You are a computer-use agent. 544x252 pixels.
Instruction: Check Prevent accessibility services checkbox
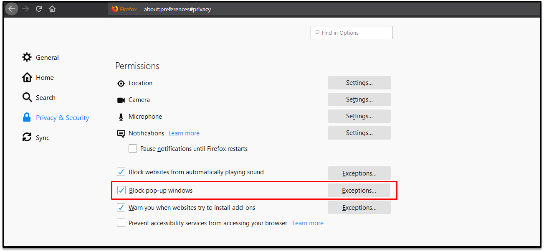[121, 223]
